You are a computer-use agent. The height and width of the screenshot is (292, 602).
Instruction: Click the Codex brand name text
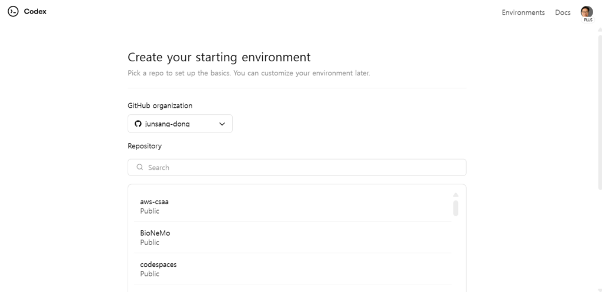click(x=35, y=12)
